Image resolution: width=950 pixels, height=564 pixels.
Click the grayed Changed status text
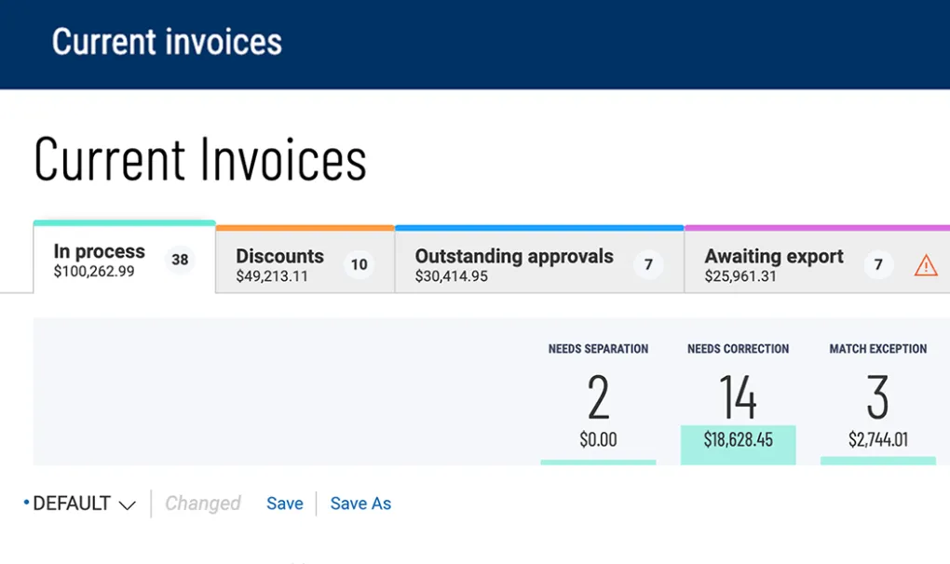coord(202,504)
